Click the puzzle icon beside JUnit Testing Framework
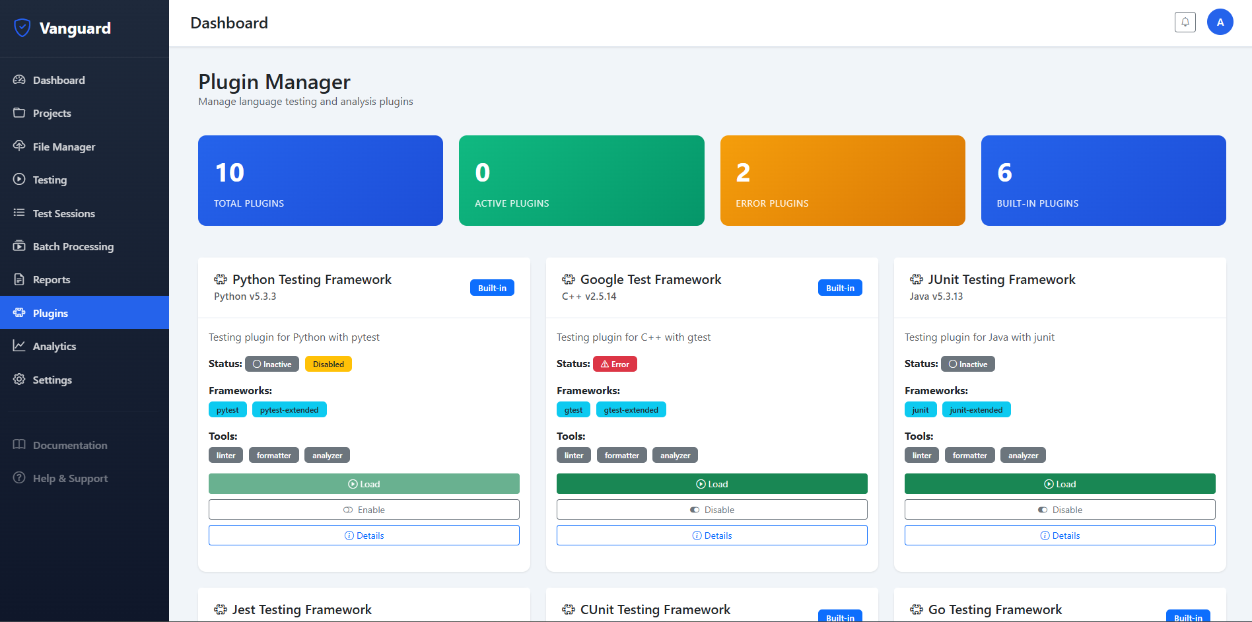Viewport: 1252px width, 622px height. point(916,279)
